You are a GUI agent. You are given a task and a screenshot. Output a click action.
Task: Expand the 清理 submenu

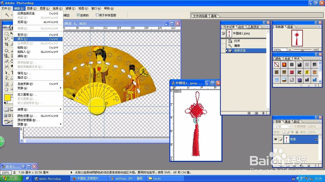[38, 109]
